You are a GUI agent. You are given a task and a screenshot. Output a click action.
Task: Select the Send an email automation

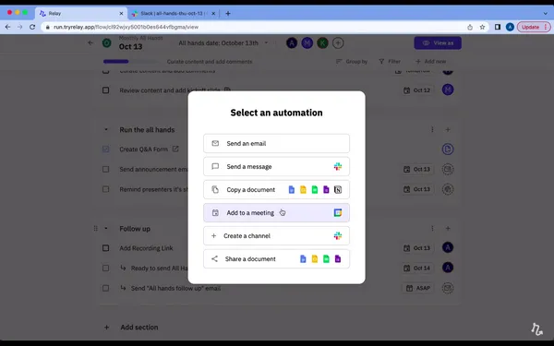tap(276, 143)
